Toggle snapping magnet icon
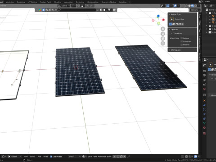This screenshot has width=216, height=162. coord(79,6)
